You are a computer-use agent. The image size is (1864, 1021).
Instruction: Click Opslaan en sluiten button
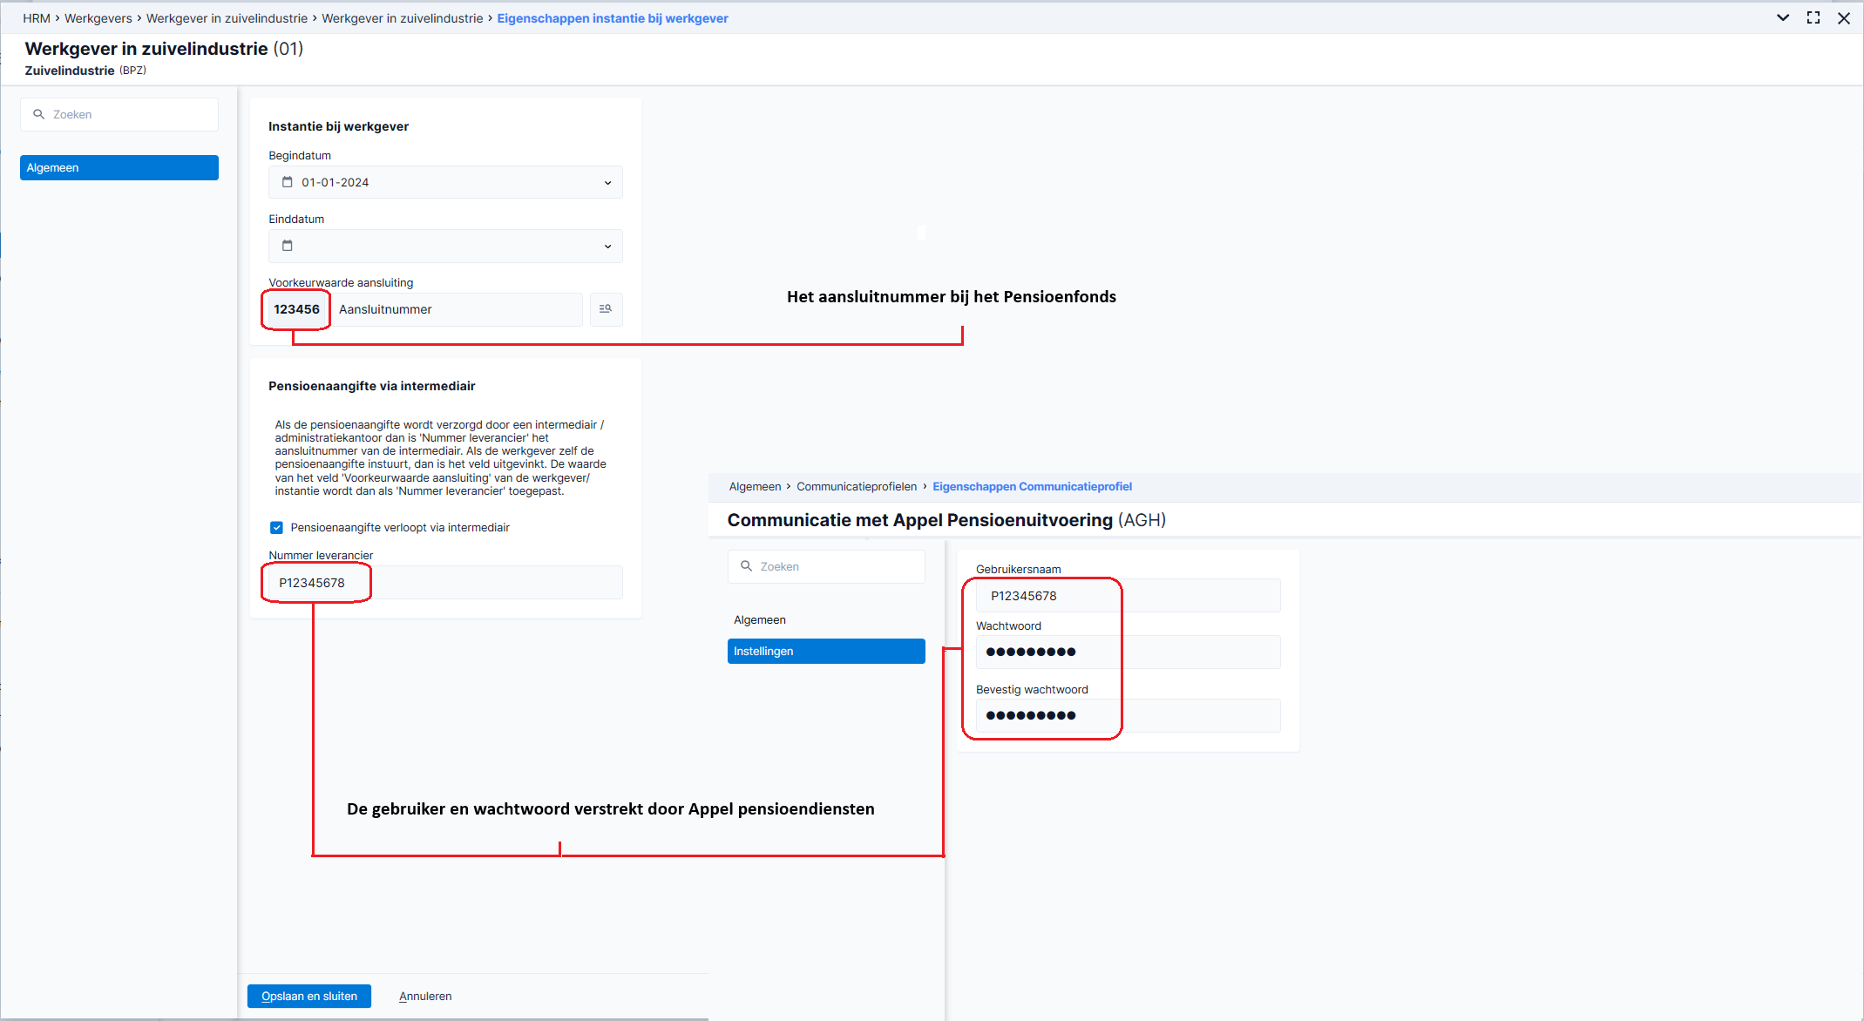coord(309,996)
